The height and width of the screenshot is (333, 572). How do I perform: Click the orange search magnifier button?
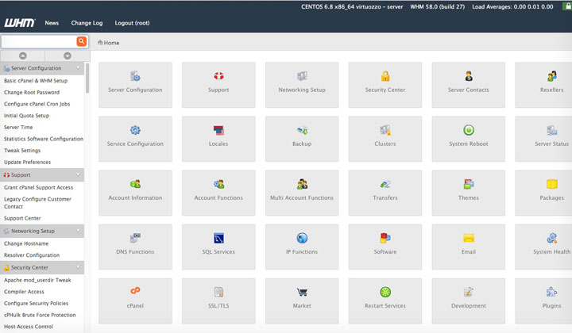[81, 41]
